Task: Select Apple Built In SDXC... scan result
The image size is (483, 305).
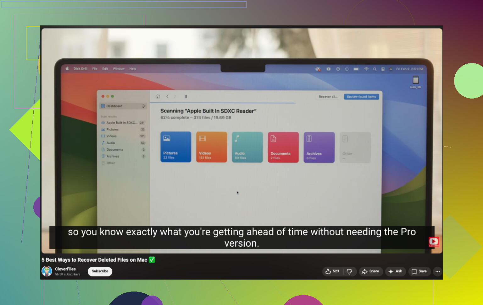Action: 123,123
